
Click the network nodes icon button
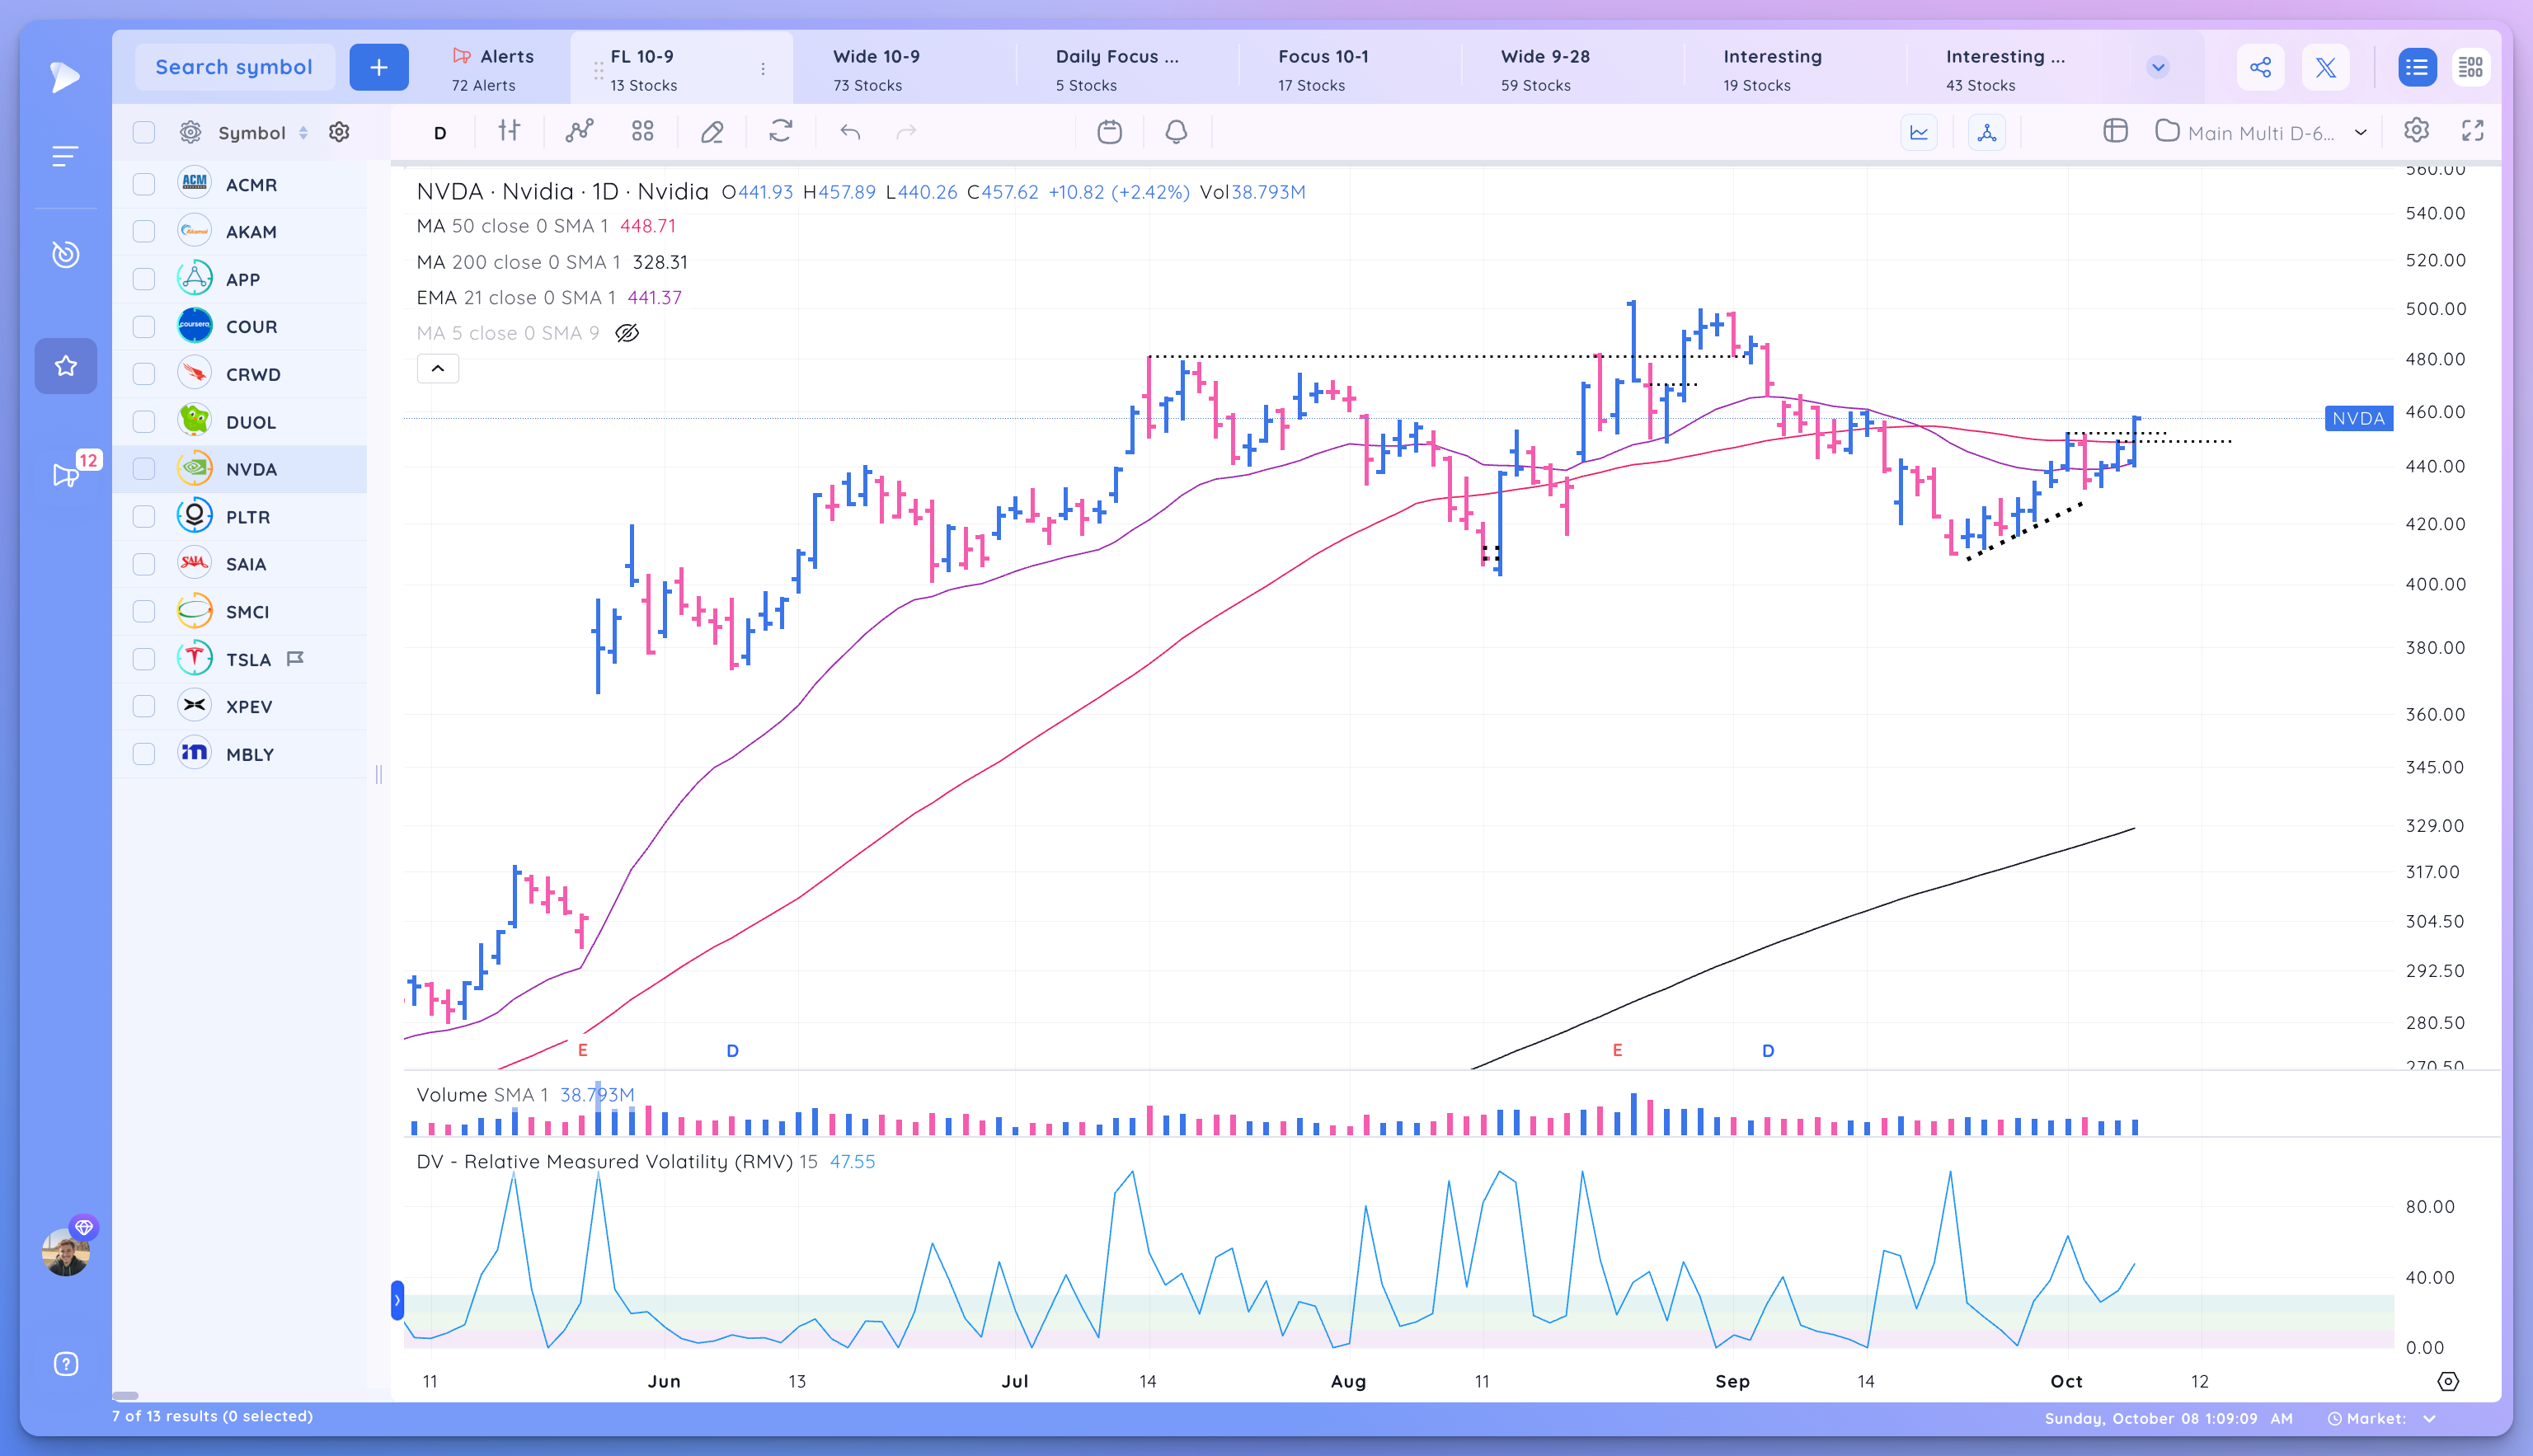(x=1987, y=132)
